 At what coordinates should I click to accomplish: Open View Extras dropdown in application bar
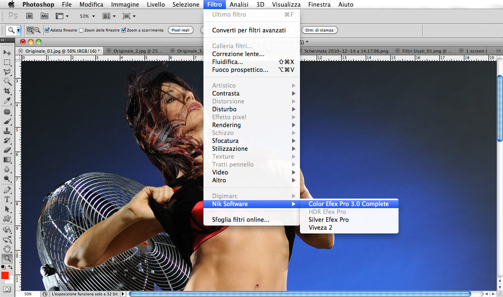[62, 16]
